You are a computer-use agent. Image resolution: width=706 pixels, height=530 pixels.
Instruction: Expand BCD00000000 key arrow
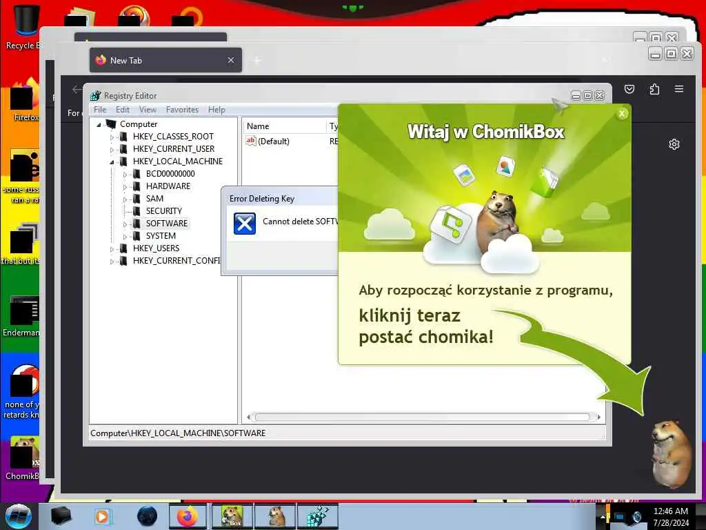(x=125, y=175)
